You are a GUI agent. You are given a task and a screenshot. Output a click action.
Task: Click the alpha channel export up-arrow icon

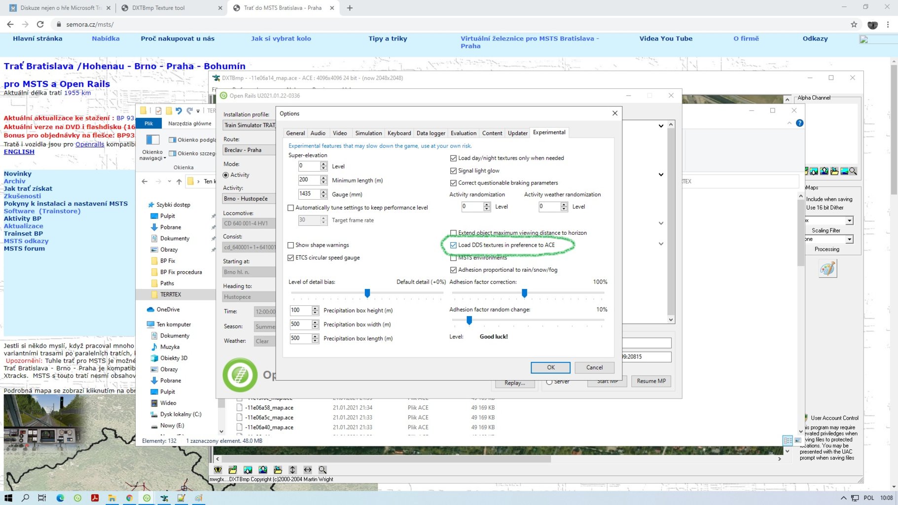pos(824,171)
